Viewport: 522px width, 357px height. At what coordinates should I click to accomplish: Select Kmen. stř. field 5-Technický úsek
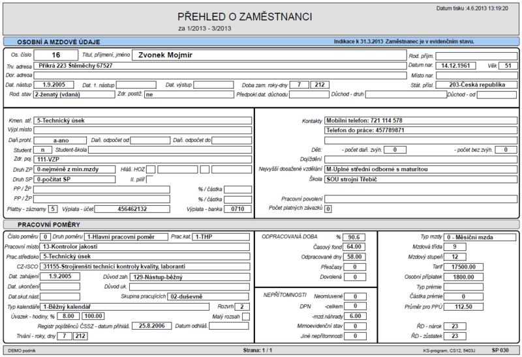point(143,121)
